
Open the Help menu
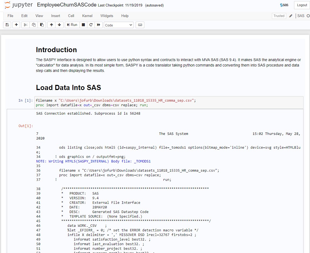[x=125, y=16]
